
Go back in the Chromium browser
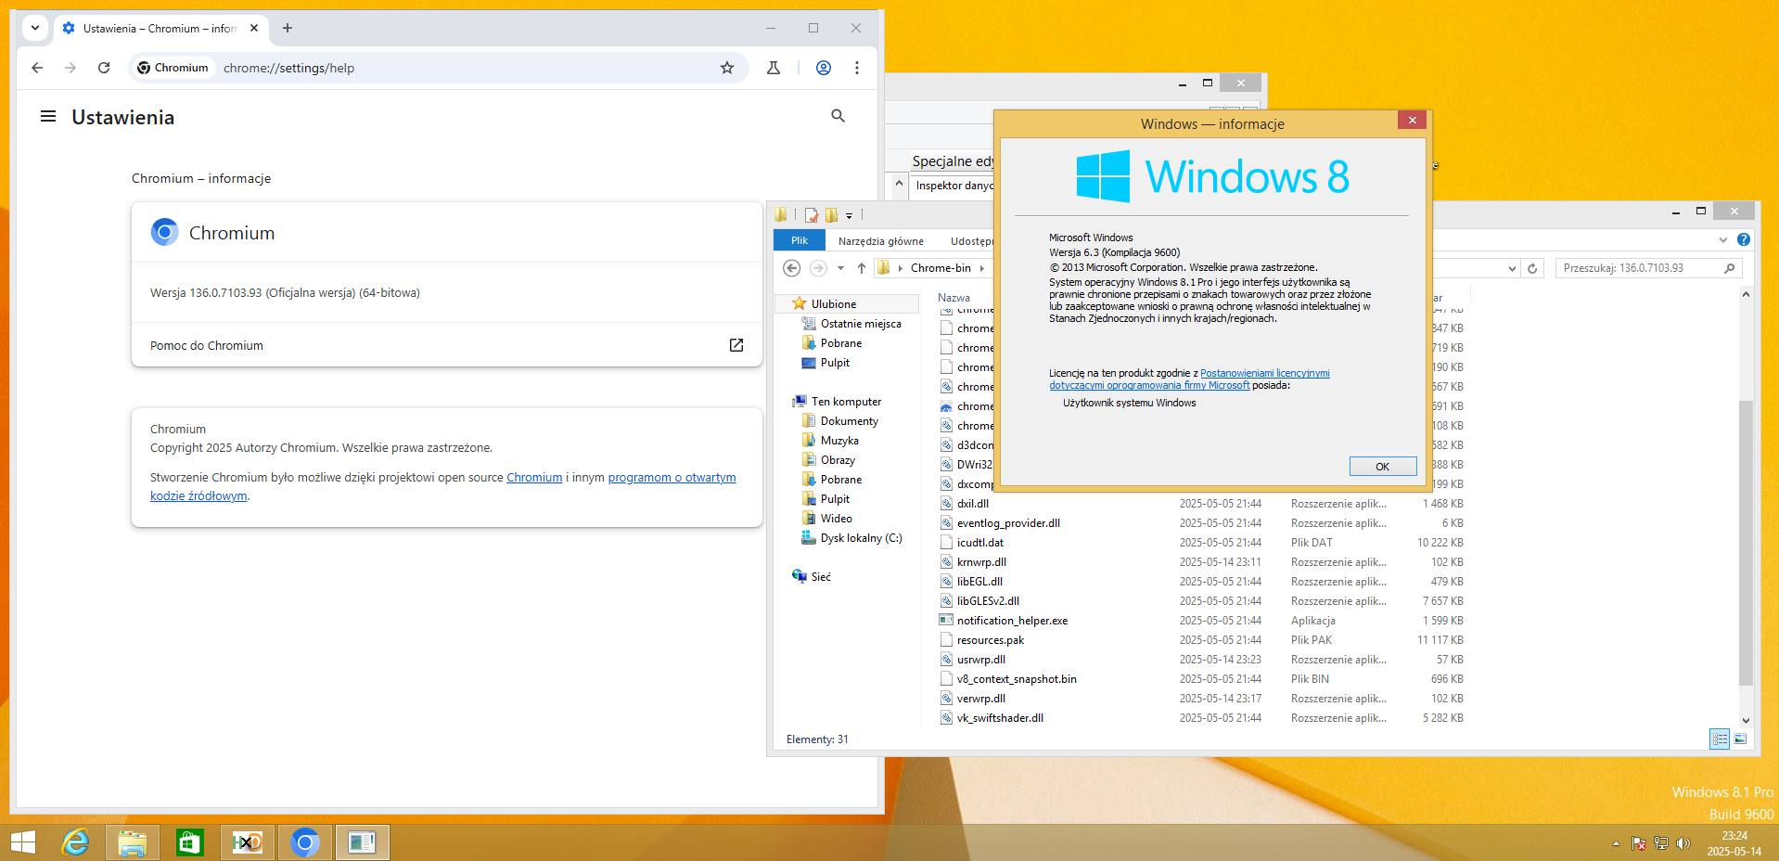37,68
